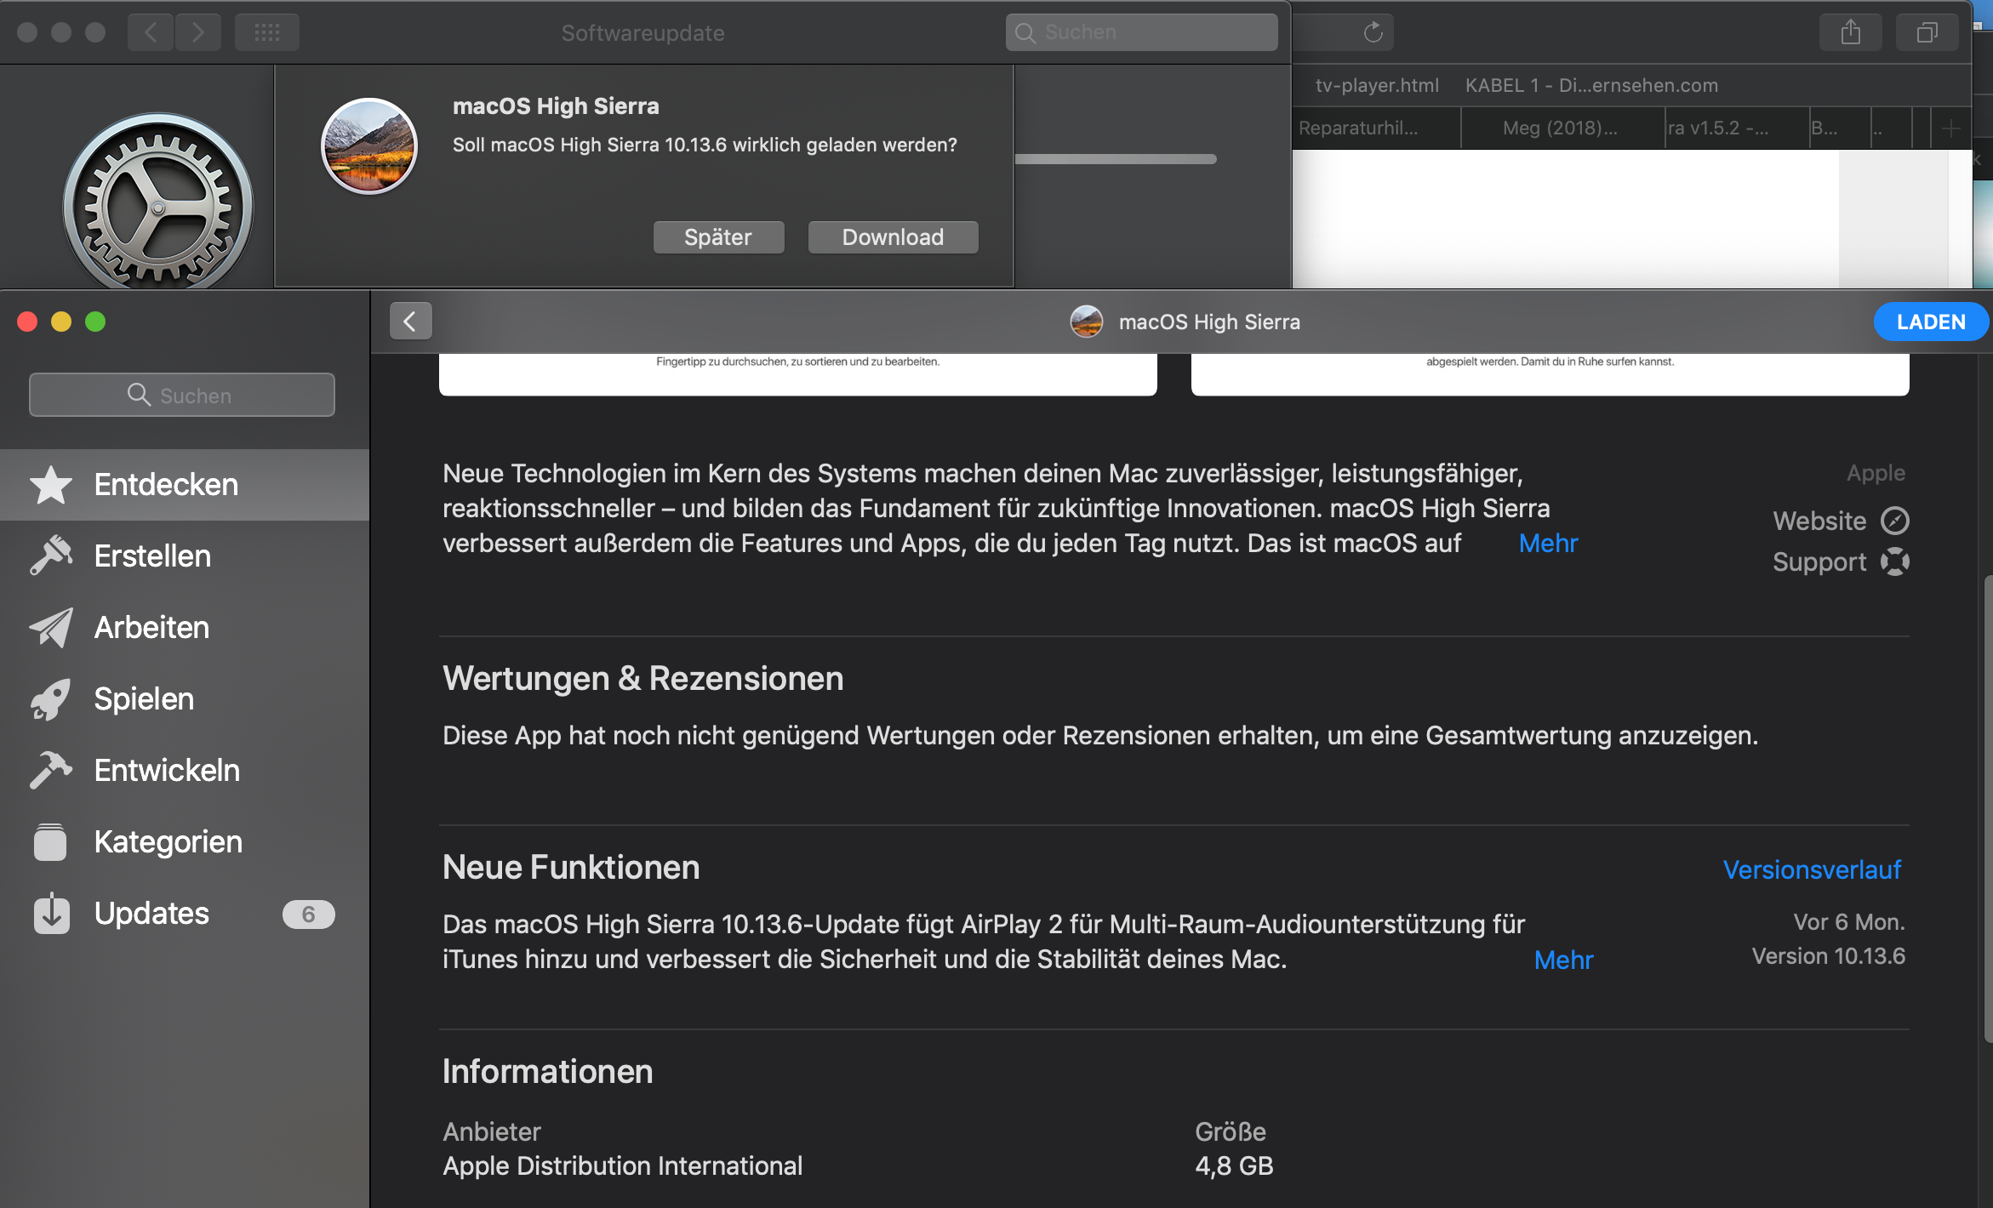
Task: Click the Entdecken star icon in sidebar
Action: pyautogui.click(x=51, y=485)
